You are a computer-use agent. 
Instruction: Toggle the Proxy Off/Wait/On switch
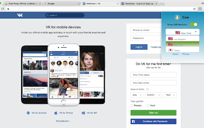(193, 25)
